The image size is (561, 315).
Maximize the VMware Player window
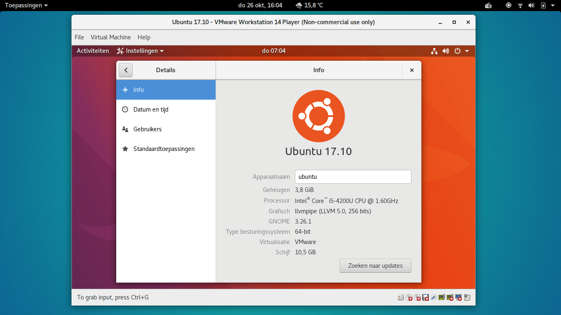[x=454, y=22]
